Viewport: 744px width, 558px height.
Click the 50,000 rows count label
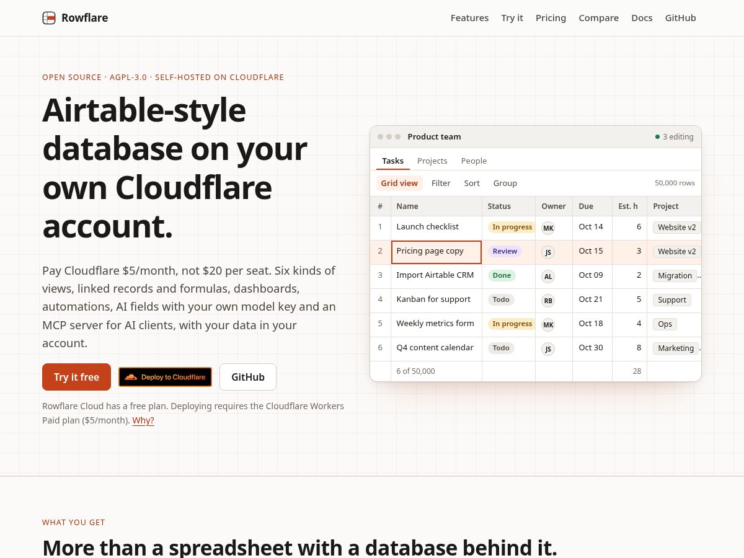pyautogui.click(x=675, y=183)
